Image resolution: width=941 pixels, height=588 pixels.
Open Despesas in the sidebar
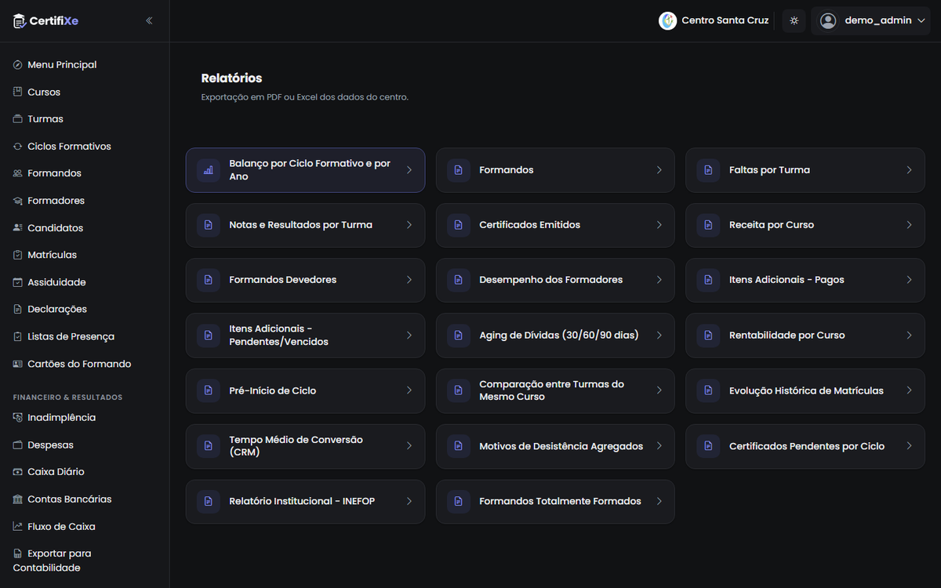[85, 445]
